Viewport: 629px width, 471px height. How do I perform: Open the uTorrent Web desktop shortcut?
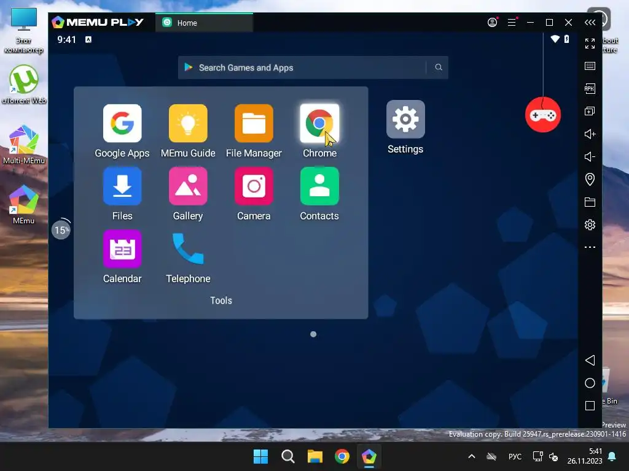[x=24, y=85]
